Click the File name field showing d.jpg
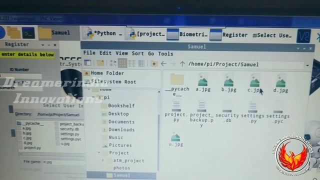This screenshot has height=180, width=320. [63, 162]
